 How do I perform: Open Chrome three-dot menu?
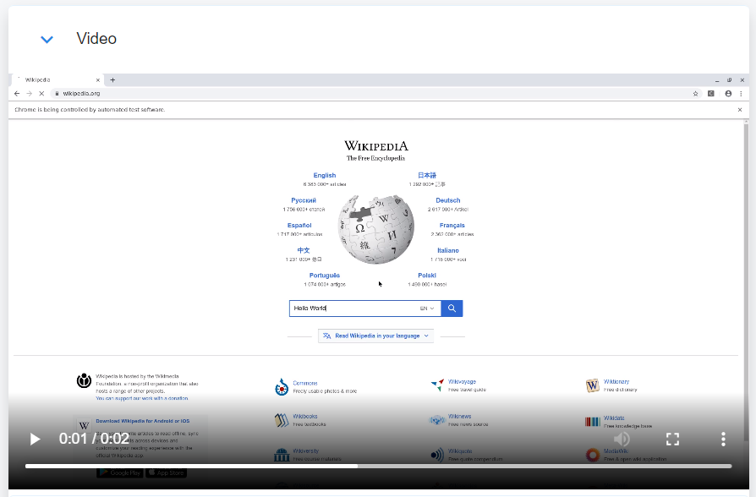(x=741, y=94)
